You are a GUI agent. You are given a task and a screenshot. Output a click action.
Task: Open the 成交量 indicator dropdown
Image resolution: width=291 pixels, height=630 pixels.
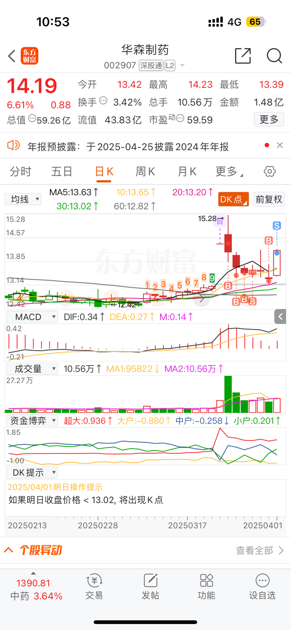[x=32, y=369]
